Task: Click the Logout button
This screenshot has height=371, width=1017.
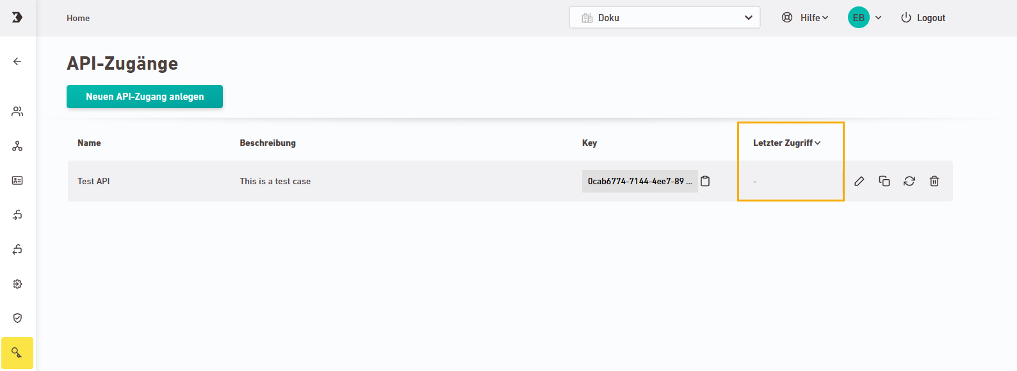Action: (x=923, y=18)
